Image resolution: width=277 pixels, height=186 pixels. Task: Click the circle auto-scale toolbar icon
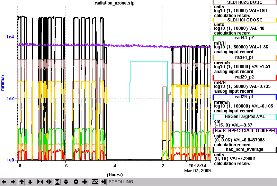coord(76,182)
